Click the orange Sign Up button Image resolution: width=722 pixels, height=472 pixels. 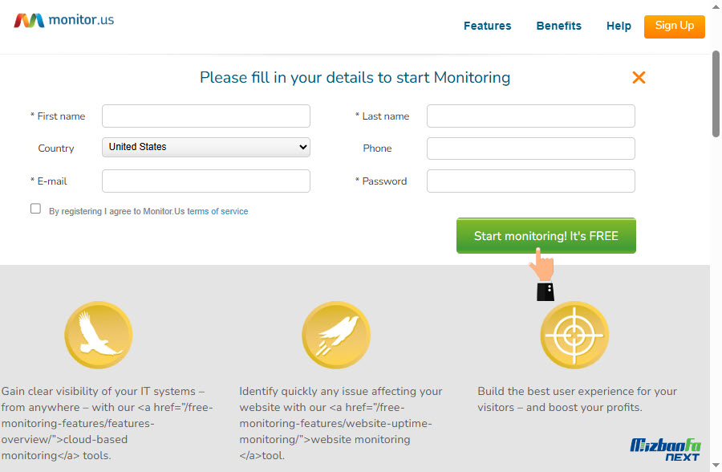pyautogui.click(x=674, y=26)
